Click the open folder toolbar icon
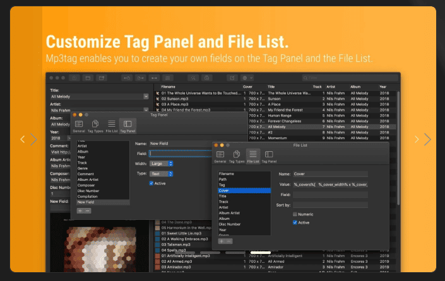The image size is (445, 281). [88, 78]
